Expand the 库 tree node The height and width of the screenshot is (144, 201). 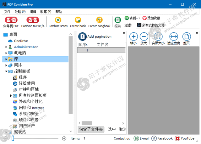[x=6, y=59]
